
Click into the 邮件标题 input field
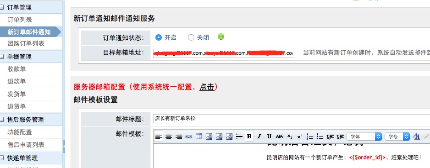[292, 119]
